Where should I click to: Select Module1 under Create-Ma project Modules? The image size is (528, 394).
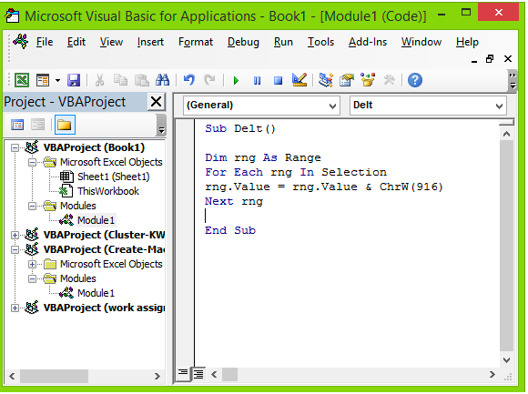tap(96, 293)
